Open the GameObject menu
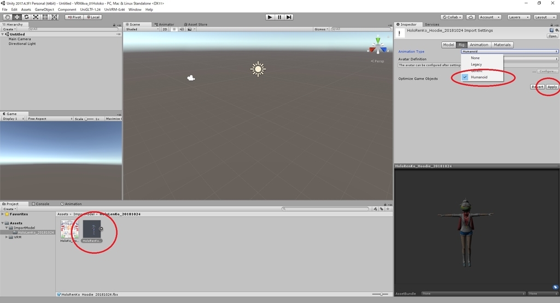560x303 pixels. (x=44, y=10)
